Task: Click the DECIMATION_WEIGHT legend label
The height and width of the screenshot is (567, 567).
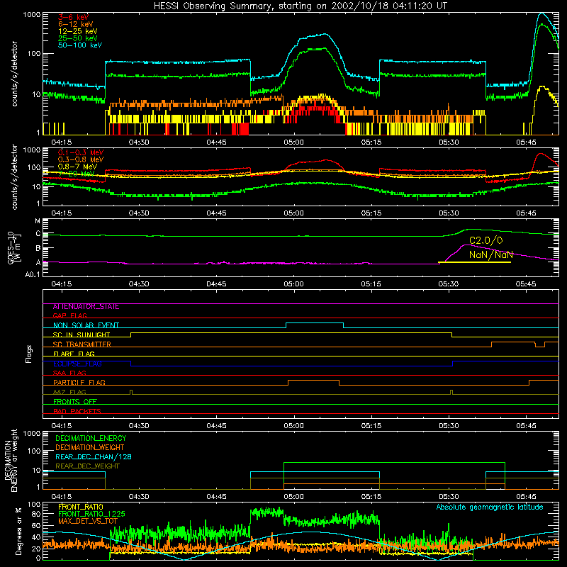Action: (90, 447)
